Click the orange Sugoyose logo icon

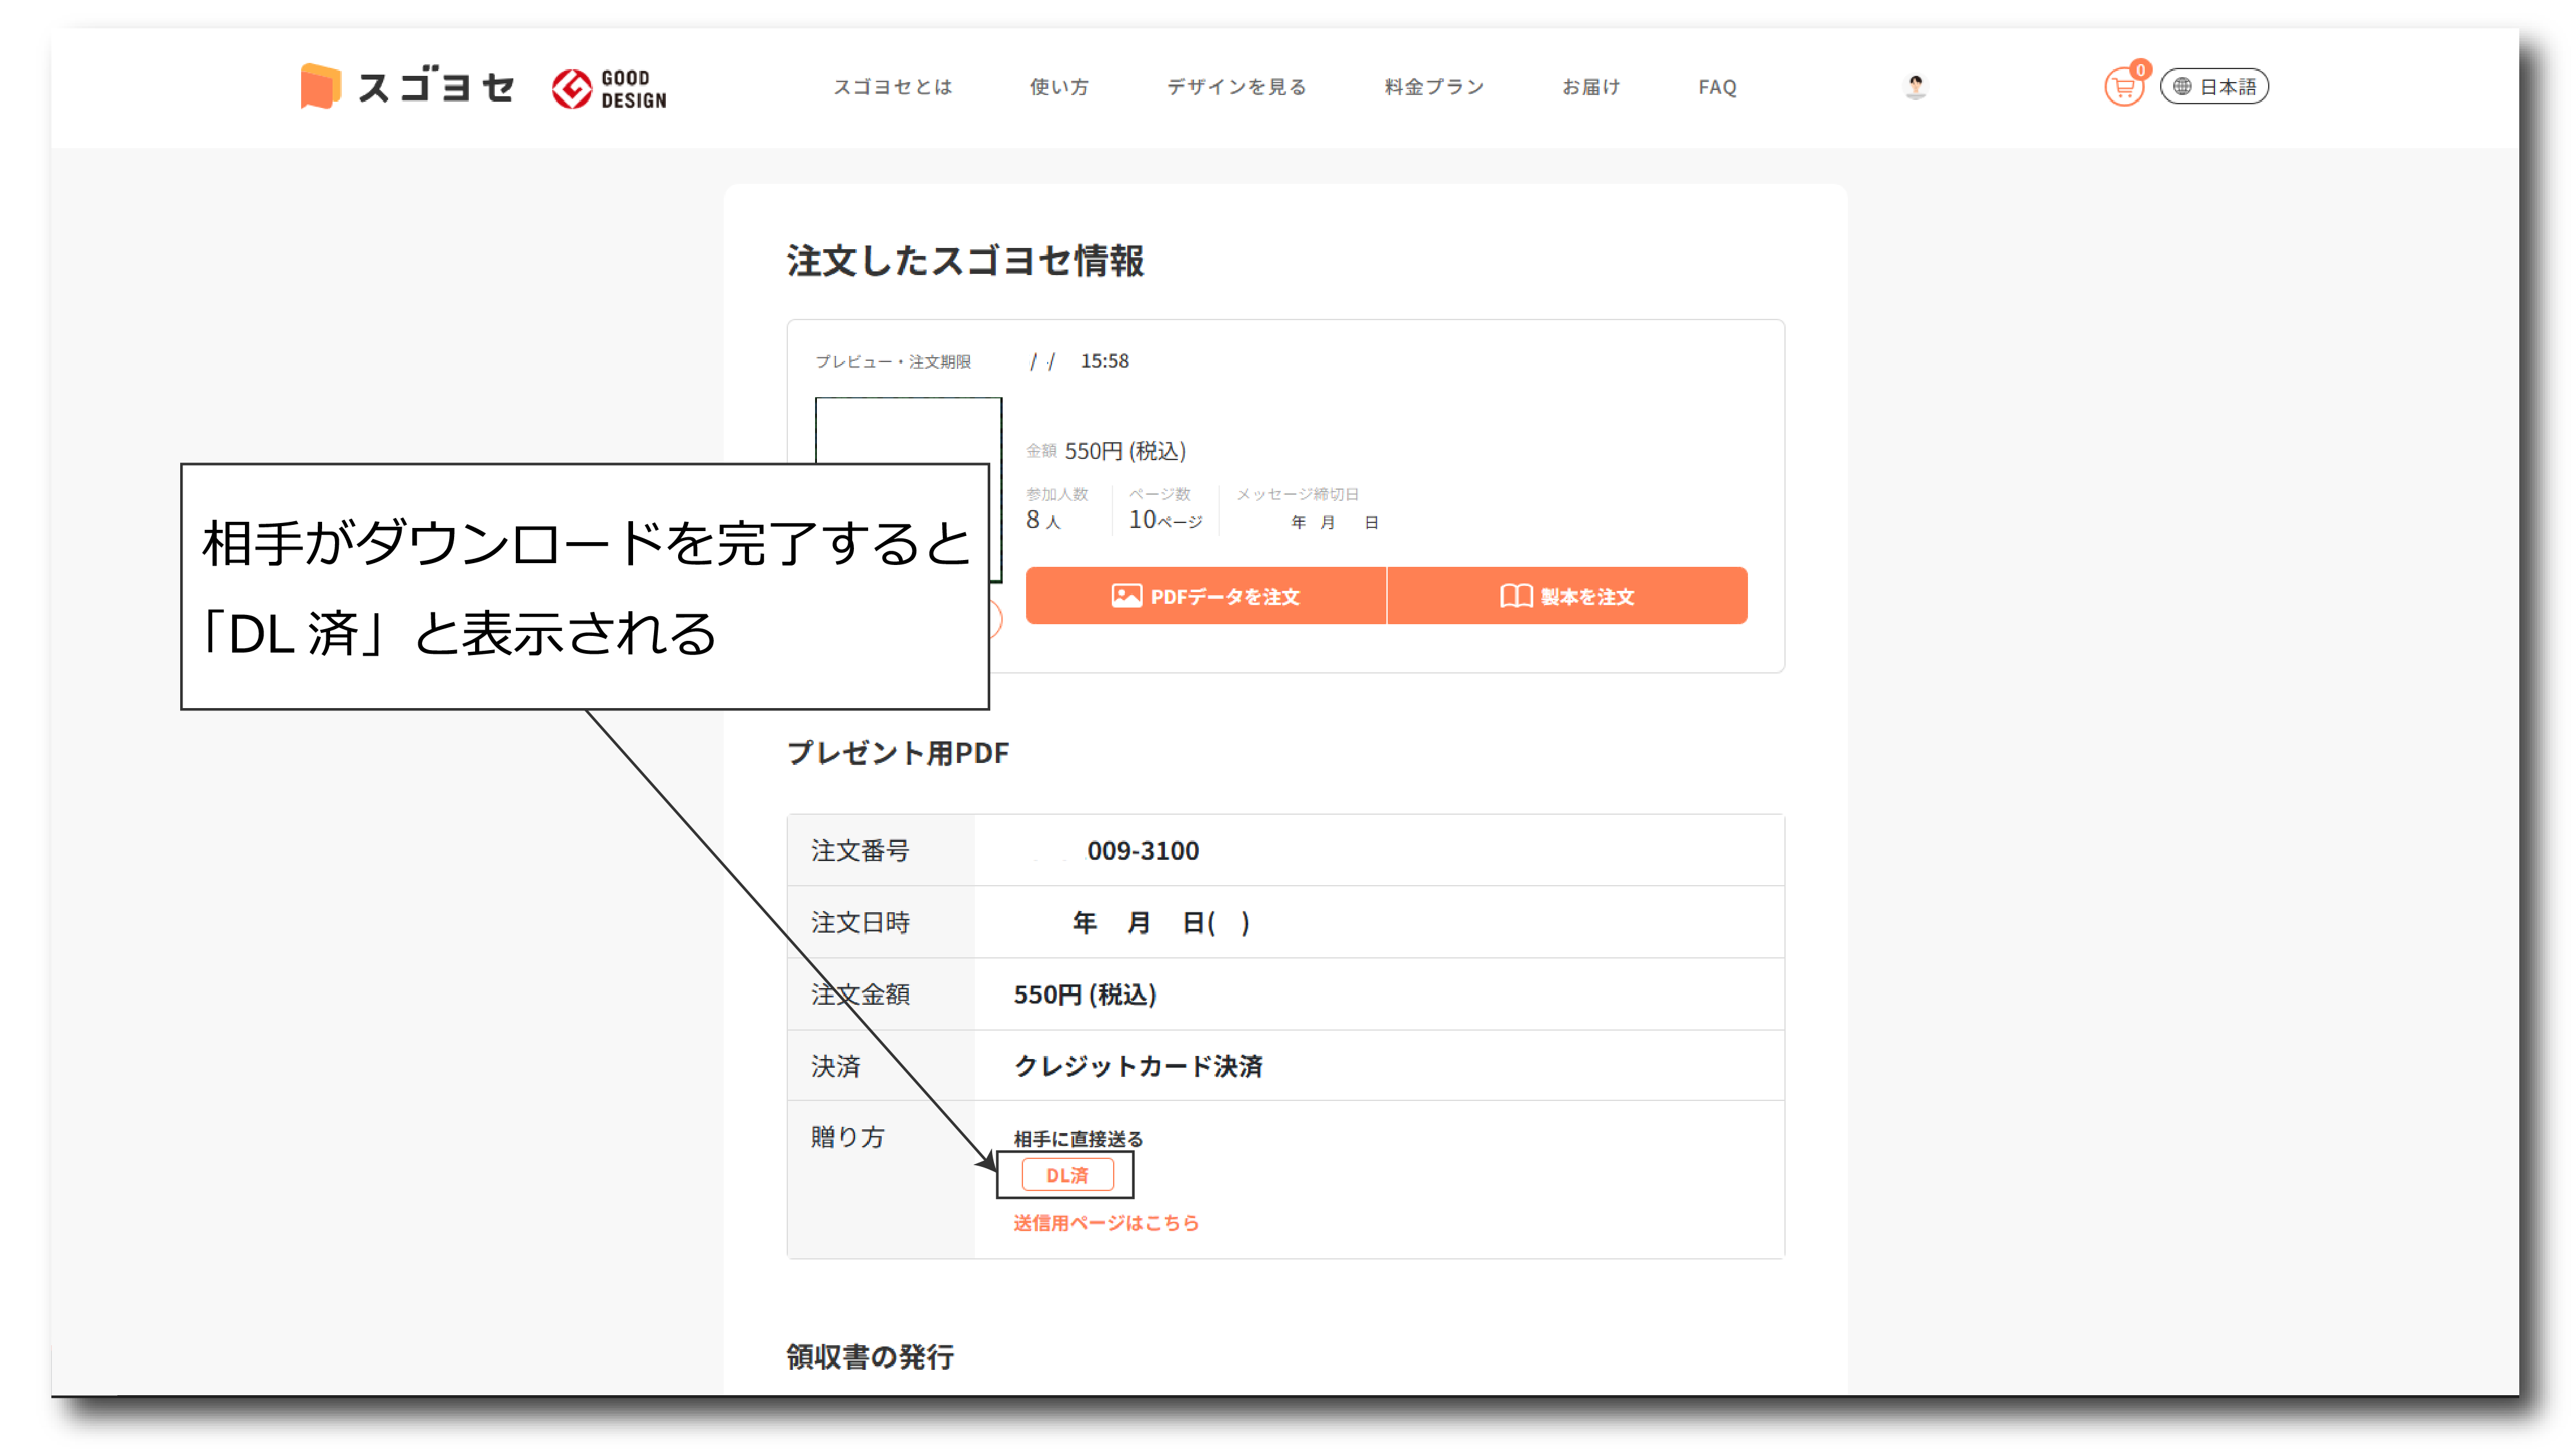click(x=320, y=87)
